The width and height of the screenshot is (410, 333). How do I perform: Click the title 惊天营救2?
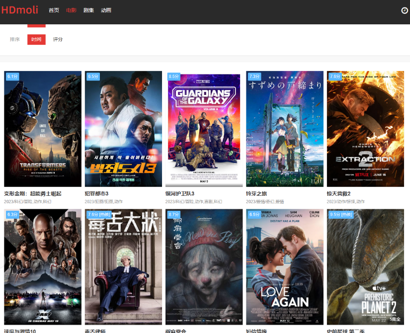click(x=338, y=193)
